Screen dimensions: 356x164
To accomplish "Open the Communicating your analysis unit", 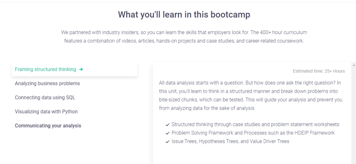I will 48,126.
